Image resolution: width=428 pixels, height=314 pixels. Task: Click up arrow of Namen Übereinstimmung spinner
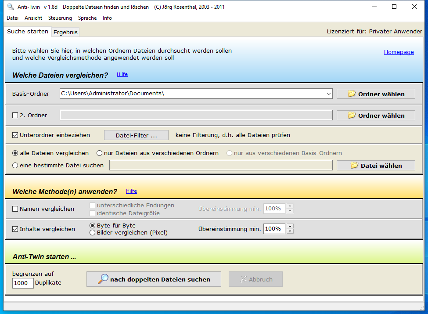coord(290,206)
